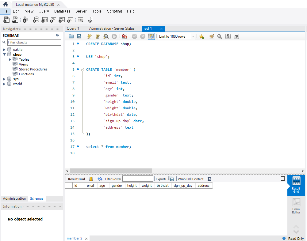
Task: Expand the world schema
Action: point(4,84)
